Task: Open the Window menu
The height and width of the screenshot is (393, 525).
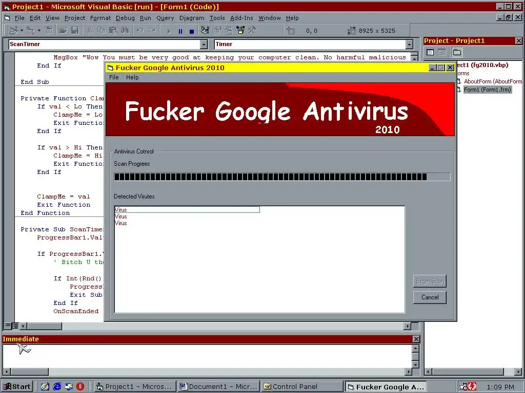Action: point(270,18)
